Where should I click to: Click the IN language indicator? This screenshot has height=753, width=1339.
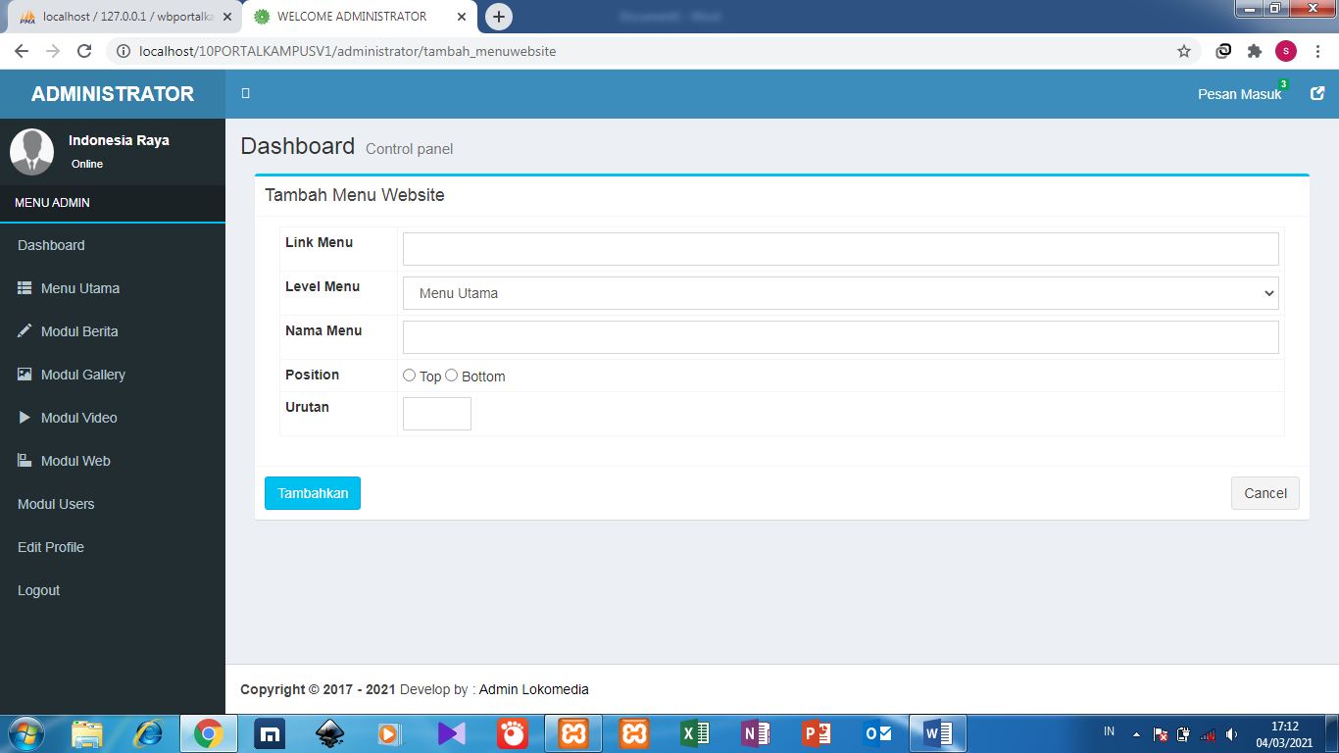click(x=1110, y=731)
